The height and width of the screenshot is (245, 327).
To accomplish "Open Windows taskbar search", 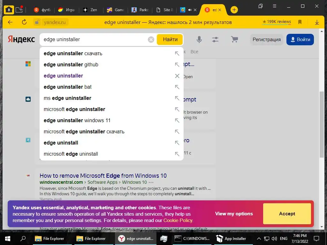I will 23,239.
